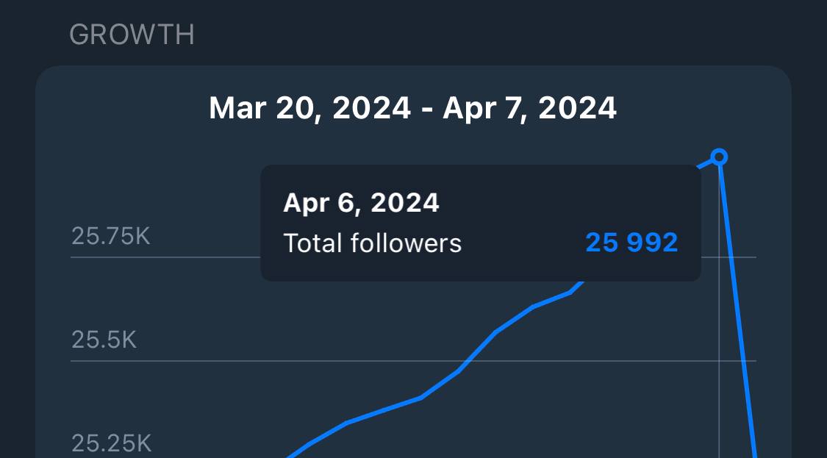Viewport: 827px width, 458px height.
Task: Click the 25.25K y-axis label
Action: pyautogui.click(x=111, y=443)
